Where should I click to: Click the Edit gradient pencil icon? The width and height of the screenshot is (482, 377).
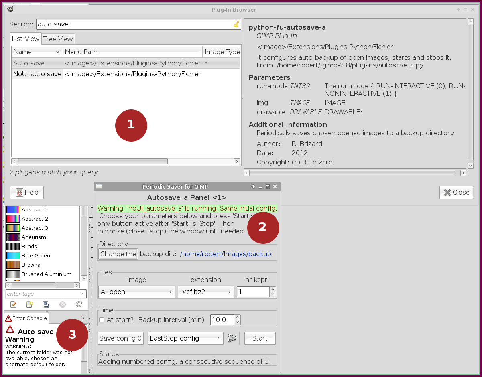coord(13,304)
